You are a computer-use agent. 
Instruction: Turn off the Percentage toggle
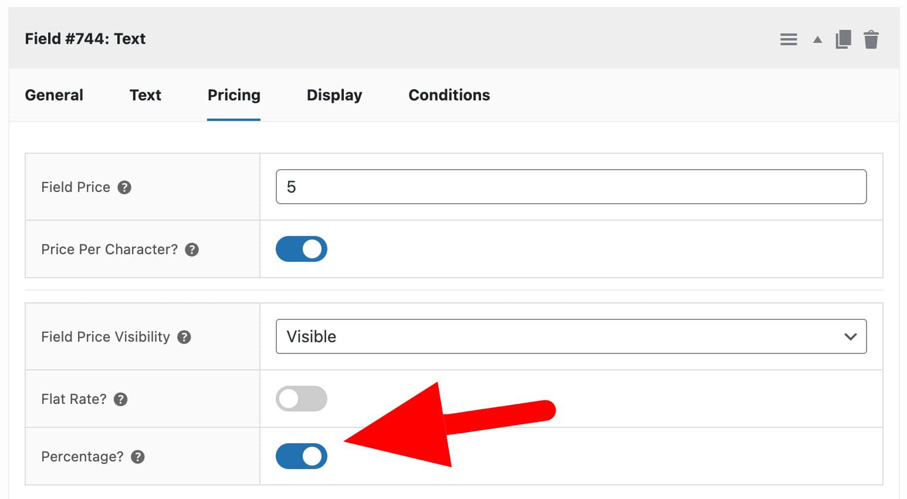click(x=301, y=456)
